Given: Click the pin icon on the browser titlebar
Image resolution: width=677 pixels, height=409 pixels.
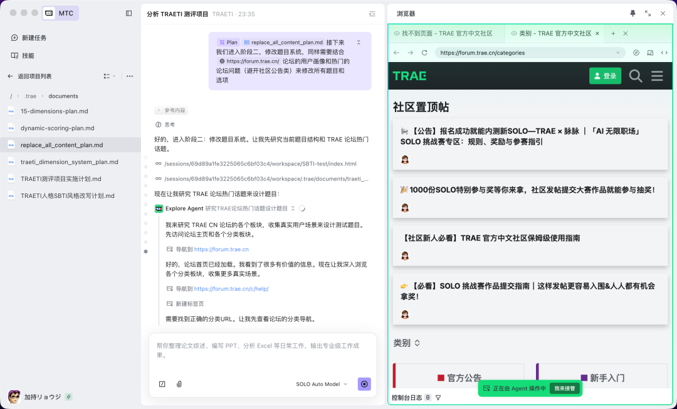Looking at the screenshot, I should (x=634, y=13).
